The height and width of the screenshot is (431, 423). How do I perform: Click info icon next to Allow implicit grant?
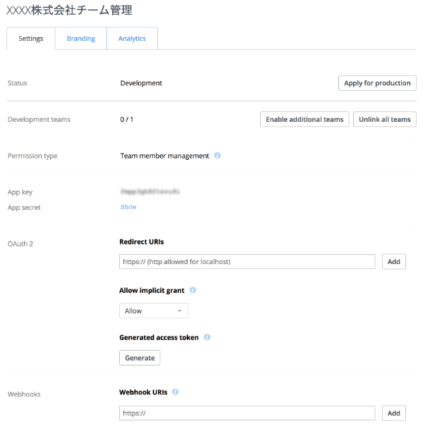tap(192, 290)
